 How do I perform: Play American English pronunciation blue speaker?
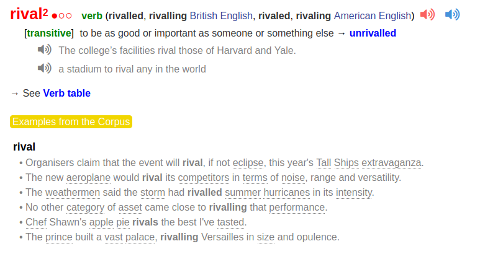tap(452, 15)
